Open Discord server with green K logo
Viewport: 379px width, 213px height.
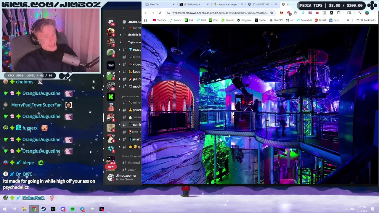tap(111, 96)
